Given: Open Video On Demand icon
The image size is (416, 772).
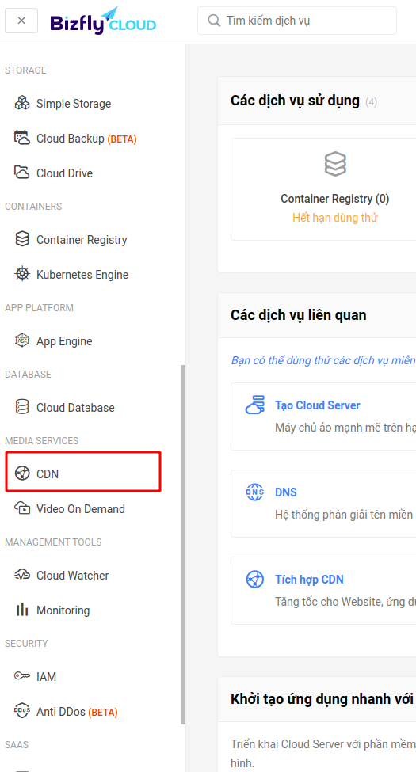Looking at the screenshot, I should pyautogui.click(x=22, y=508).
